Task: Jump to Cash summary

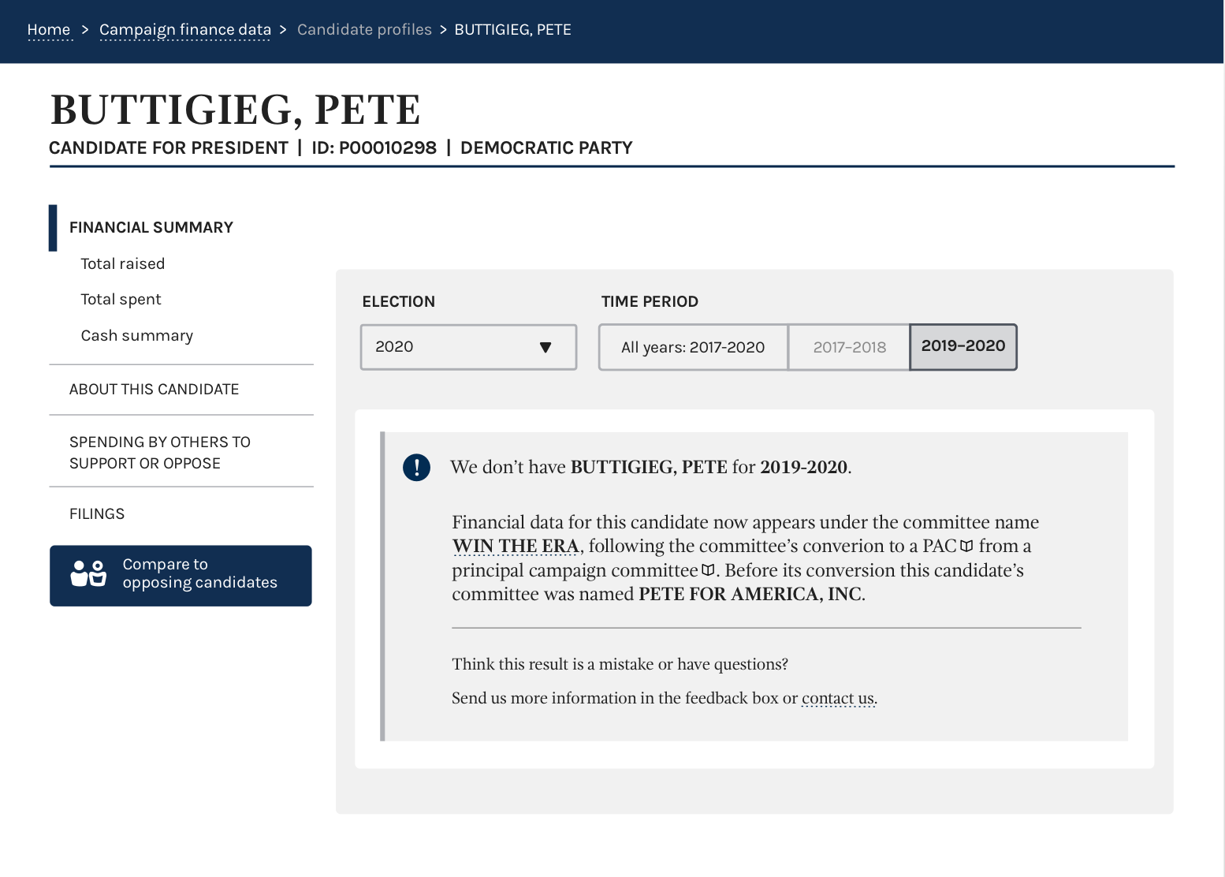Action: tap(137, 335)
